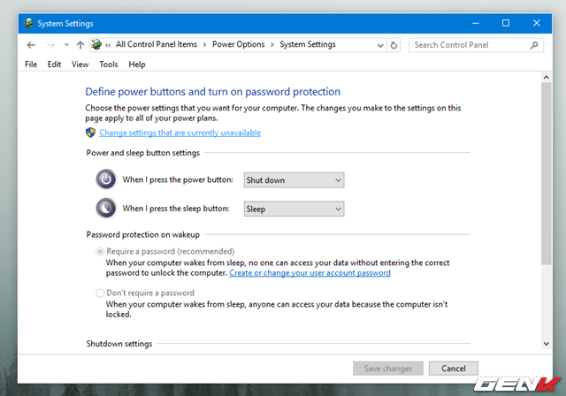Click the Cancel button
This screenshot has height=396, width=566.
[454, 369]
